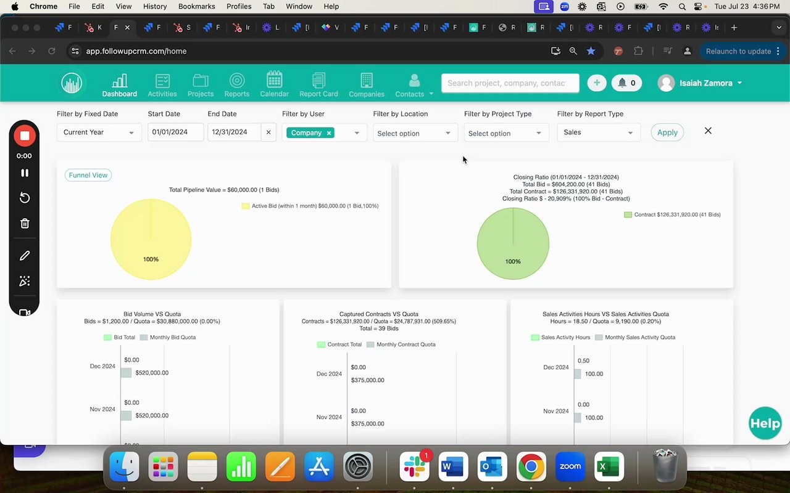This screenshot has height=493, width=790.
Task: Pause the screen recording
Action: 25,173
